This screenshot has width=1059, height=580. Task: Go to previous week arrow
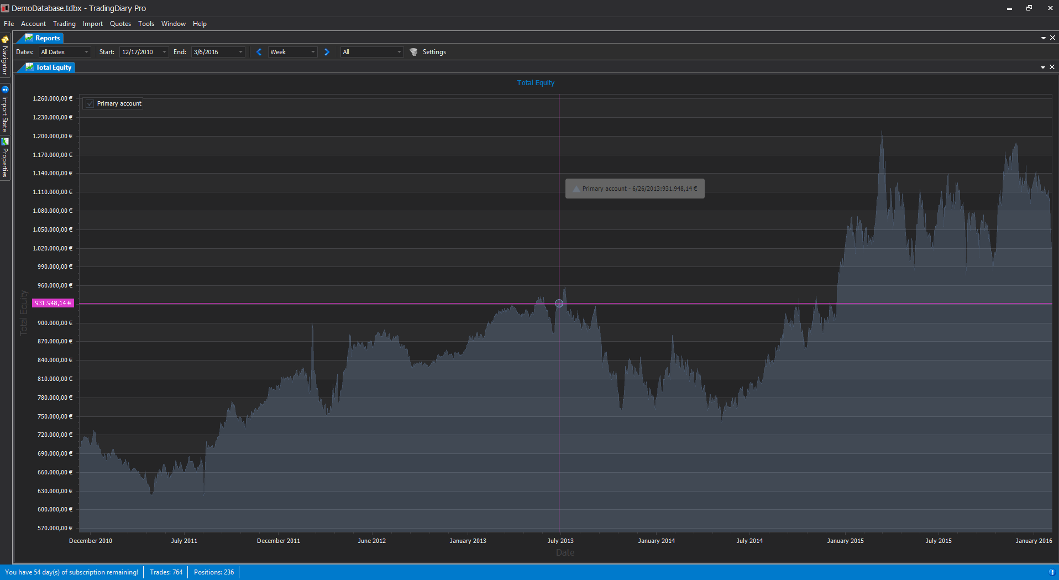pyautogui.click(x=259, y=52)
